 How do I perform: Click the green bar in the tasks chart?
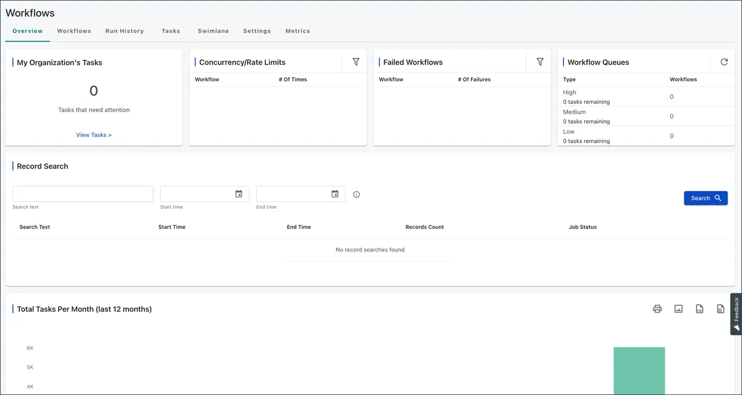click(x=639, y=371)
